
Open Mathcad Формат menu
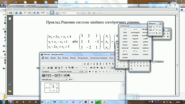click(73, 58)
